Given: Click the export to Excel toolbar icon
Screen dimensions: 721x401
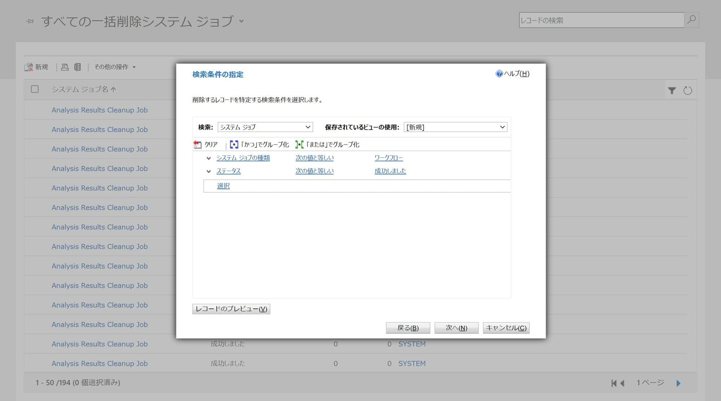Looking at the screenshot, I should pos(77,67).
